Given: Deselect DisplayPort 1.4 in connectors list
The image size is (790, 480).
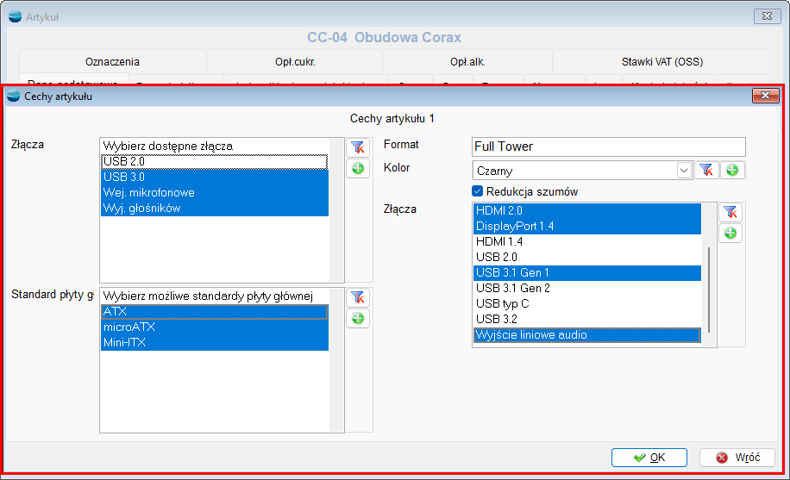Looking at the screenshot, I should (586, 226).
